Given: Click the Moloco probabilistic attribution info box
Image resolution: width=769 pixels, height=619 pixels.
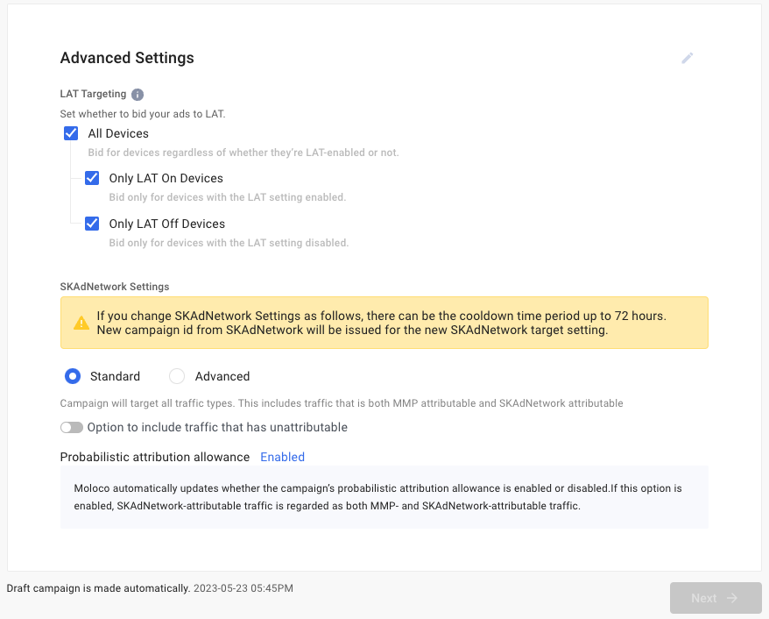Looking at the screenshot, I should click(x=384, y=497).
